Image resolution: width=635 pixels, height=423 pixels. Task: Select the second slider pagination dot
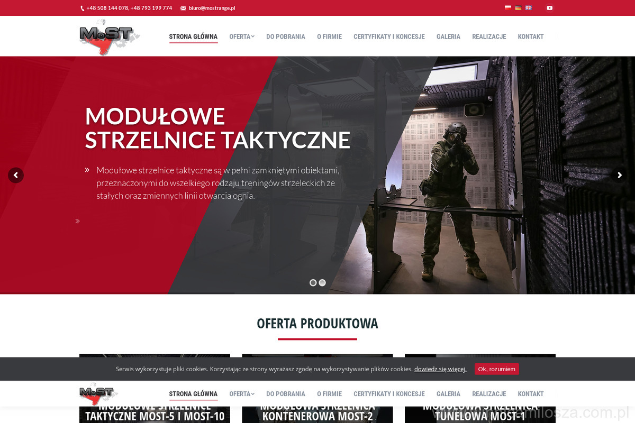tap(322, 283)
